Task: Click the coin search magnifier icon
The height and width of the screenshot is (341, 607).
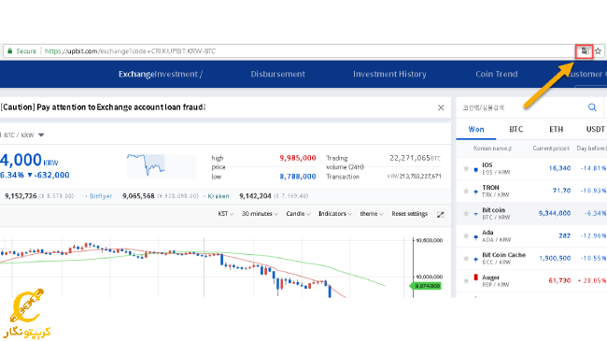Action: coord(592,107)
